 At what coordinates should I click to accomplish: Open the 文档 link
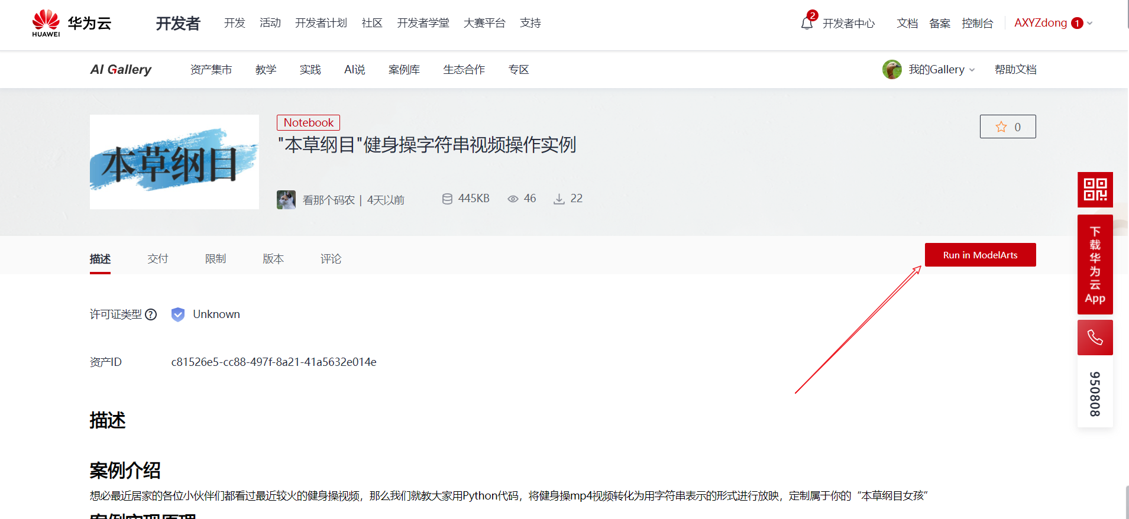(907, 23)
